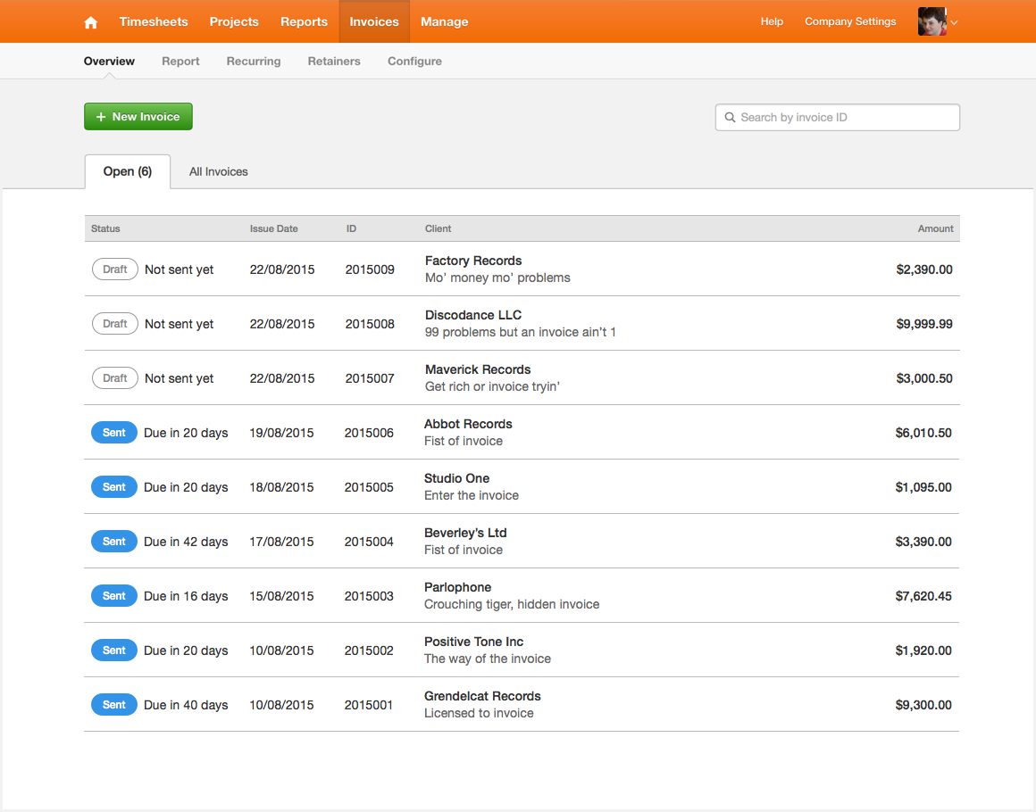Switch to the All Invoices tab
1036x812 pixels.
219,171
